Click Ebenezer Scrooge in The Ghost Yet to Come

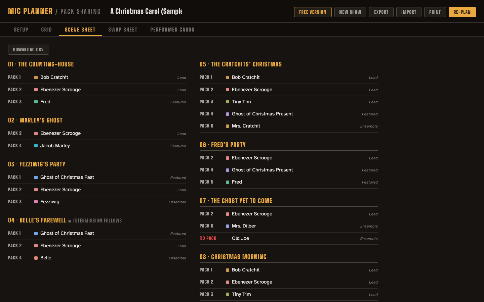point(252,214)
